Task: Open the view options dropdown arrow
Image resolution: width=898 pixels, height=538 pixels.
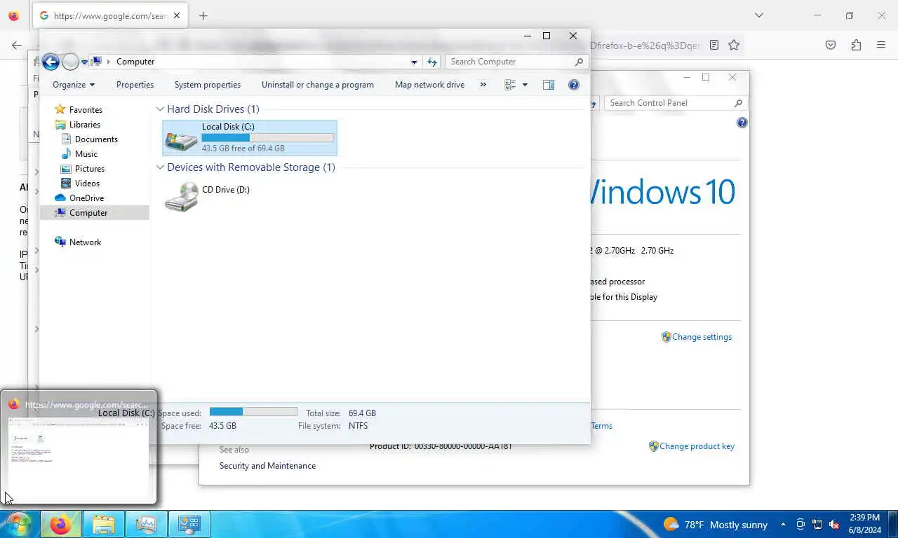Action: coord(525,85)
